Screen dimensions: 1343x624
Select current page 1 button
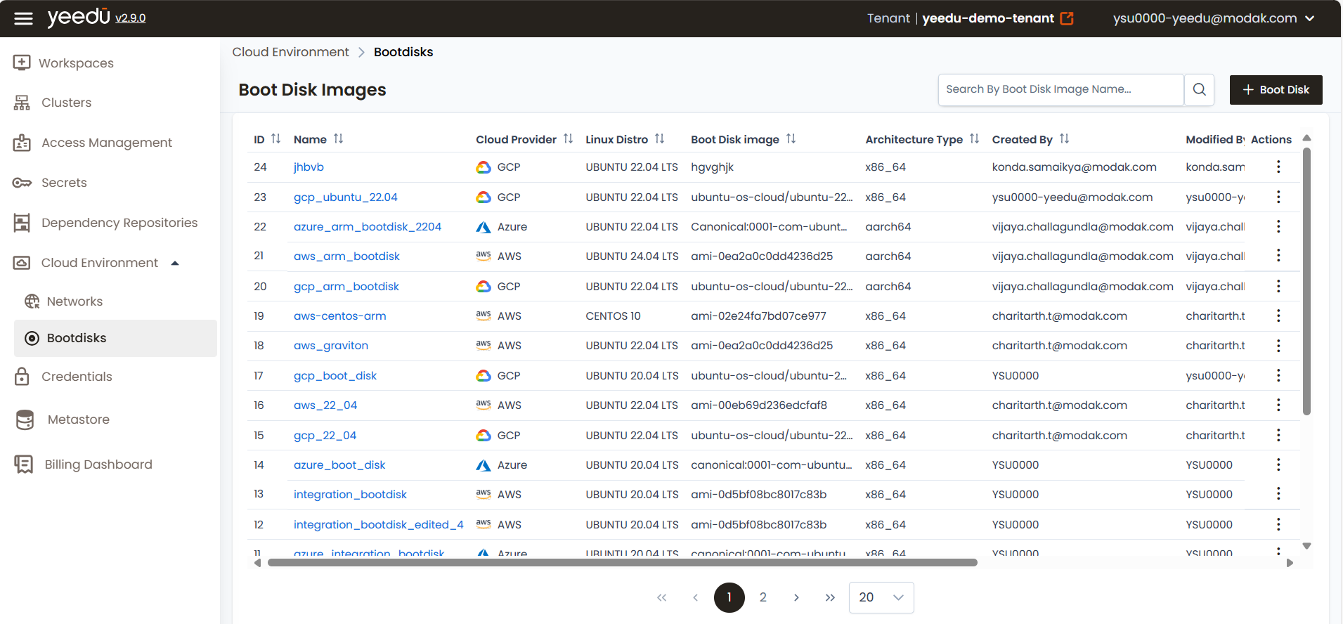pos(729,597)
